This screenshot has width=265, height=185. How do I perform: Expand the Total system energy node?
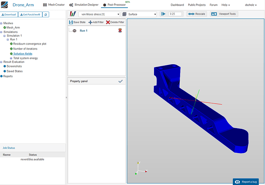(x=11, y=58)
